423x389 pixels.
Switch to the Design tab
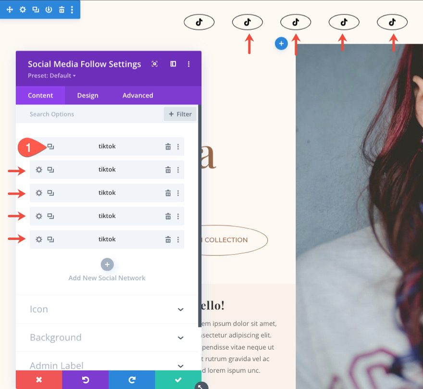tap(87, 95)
